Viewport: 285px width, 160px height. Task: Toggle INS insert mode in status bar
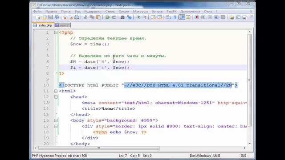pyautogui.click(x=243, y=156)
